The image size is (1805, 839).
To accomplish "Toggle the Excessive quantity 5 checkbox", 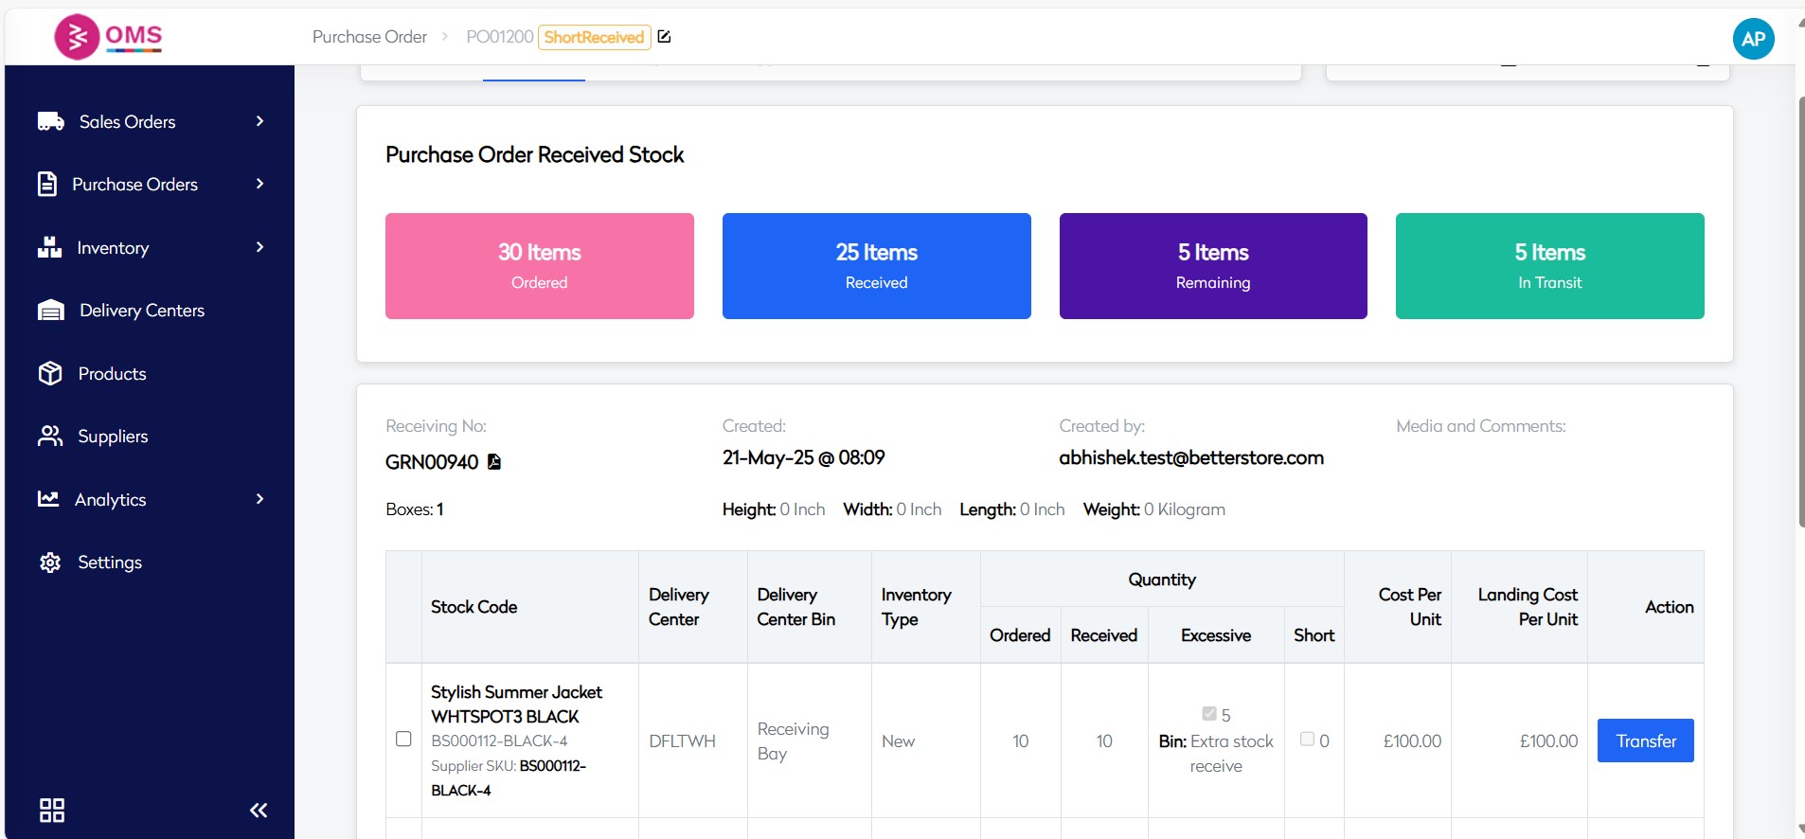I will pyautogui.click(x=1209, y=714).
